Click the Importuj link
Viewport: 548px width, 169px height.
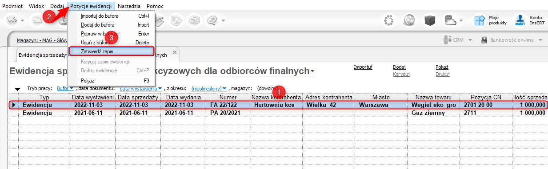click(x=363, y=67)
